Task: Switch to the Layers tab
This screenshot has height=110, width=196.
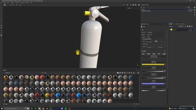Action: tap(170, 24)
